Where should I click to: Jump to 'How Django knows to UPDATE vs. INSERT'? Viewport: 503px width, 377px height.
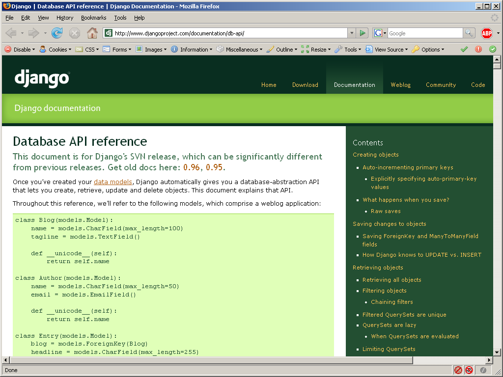point(422,255)
